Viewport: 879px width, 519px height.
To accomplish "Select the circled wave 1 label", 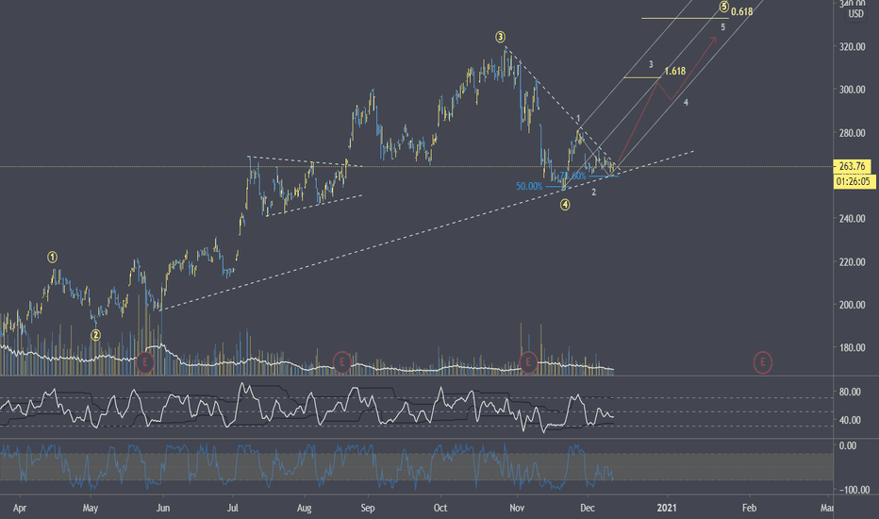I will (x=52, y=257).
